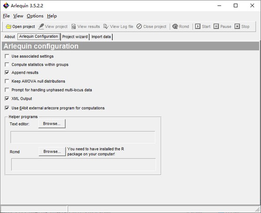The height and width of the screenshot is (213, 261).
Task: Click the 'Helper programs' group label
Action: pos(23,117)
